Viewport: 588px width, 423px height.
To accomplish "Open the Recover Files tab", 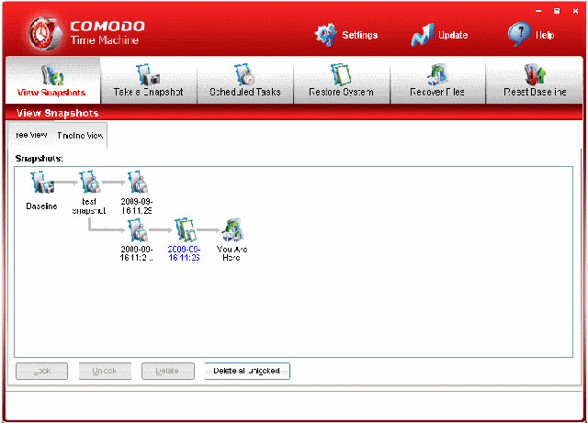I will tap(437, 81).
